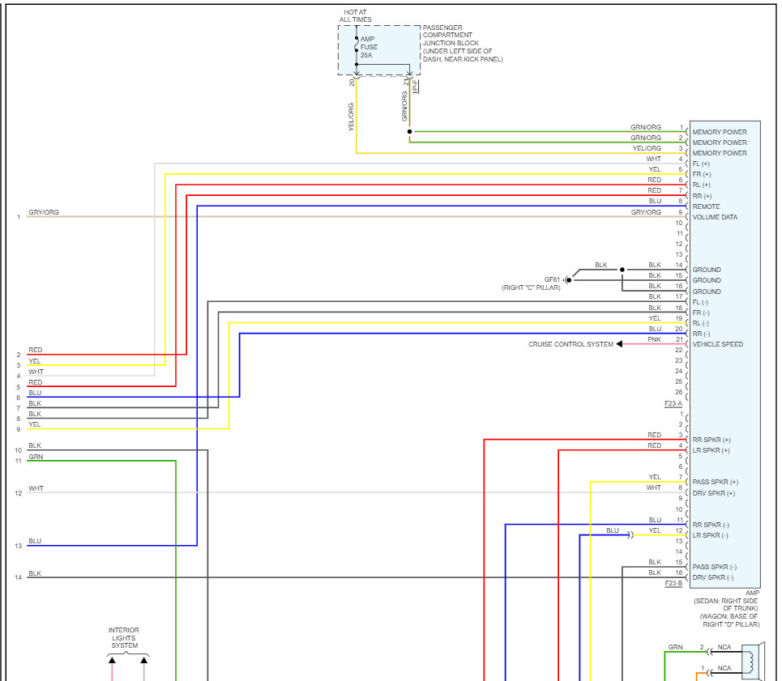Select the 'RL (+)' amplifier pin label
The image size is (782, 681).
coord(701,185)
